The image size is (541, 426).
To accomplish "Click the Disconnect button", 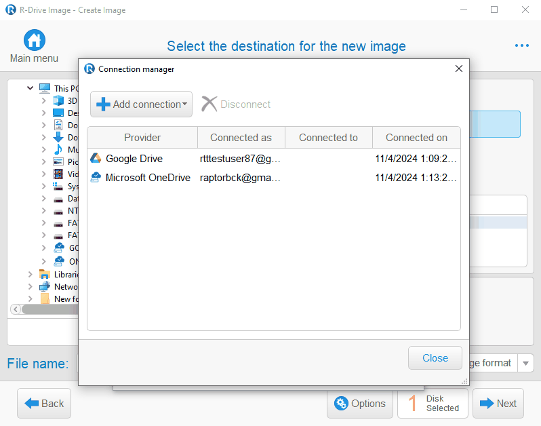I will click(237, 104).
